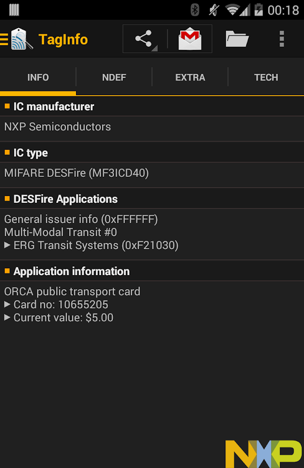Expand ERG Transit Systems application entry
This screenshot has width=304, height=468.
(x=82, y=245)
